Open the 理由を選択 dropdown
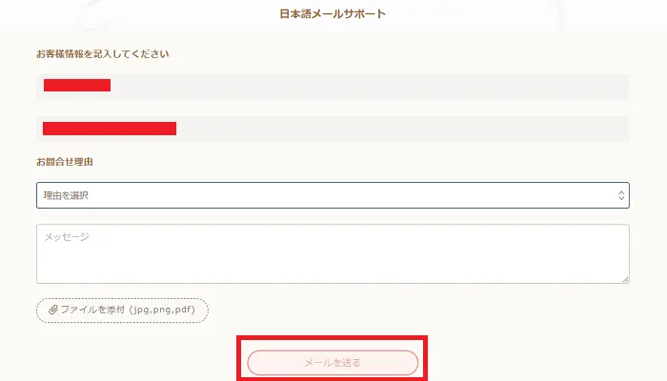The width and height of the screenshot is (667, 381). (333, 195)
